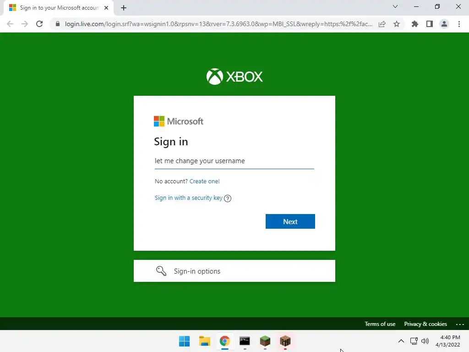Image resolution: width=469 pixels, height=352 pixels.
Task: Open Privacy & cookies link
Action: (x=425, y=324)
